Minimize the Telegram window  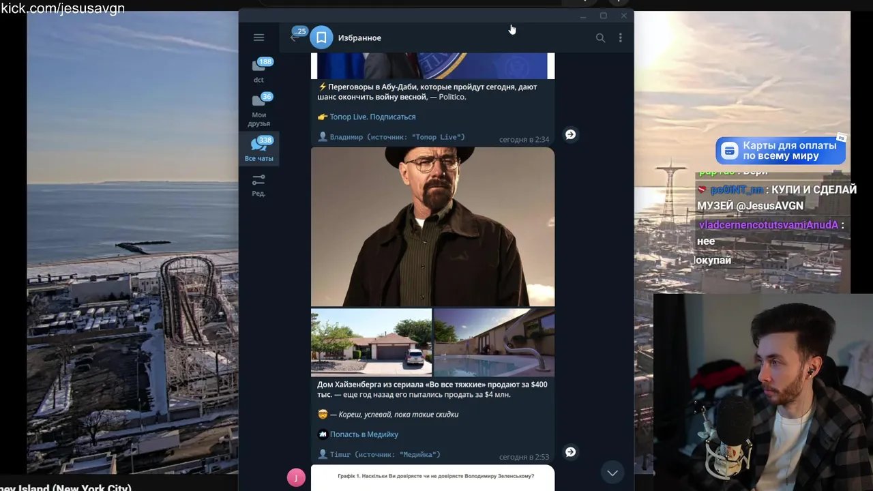click(x=582, y=16)
